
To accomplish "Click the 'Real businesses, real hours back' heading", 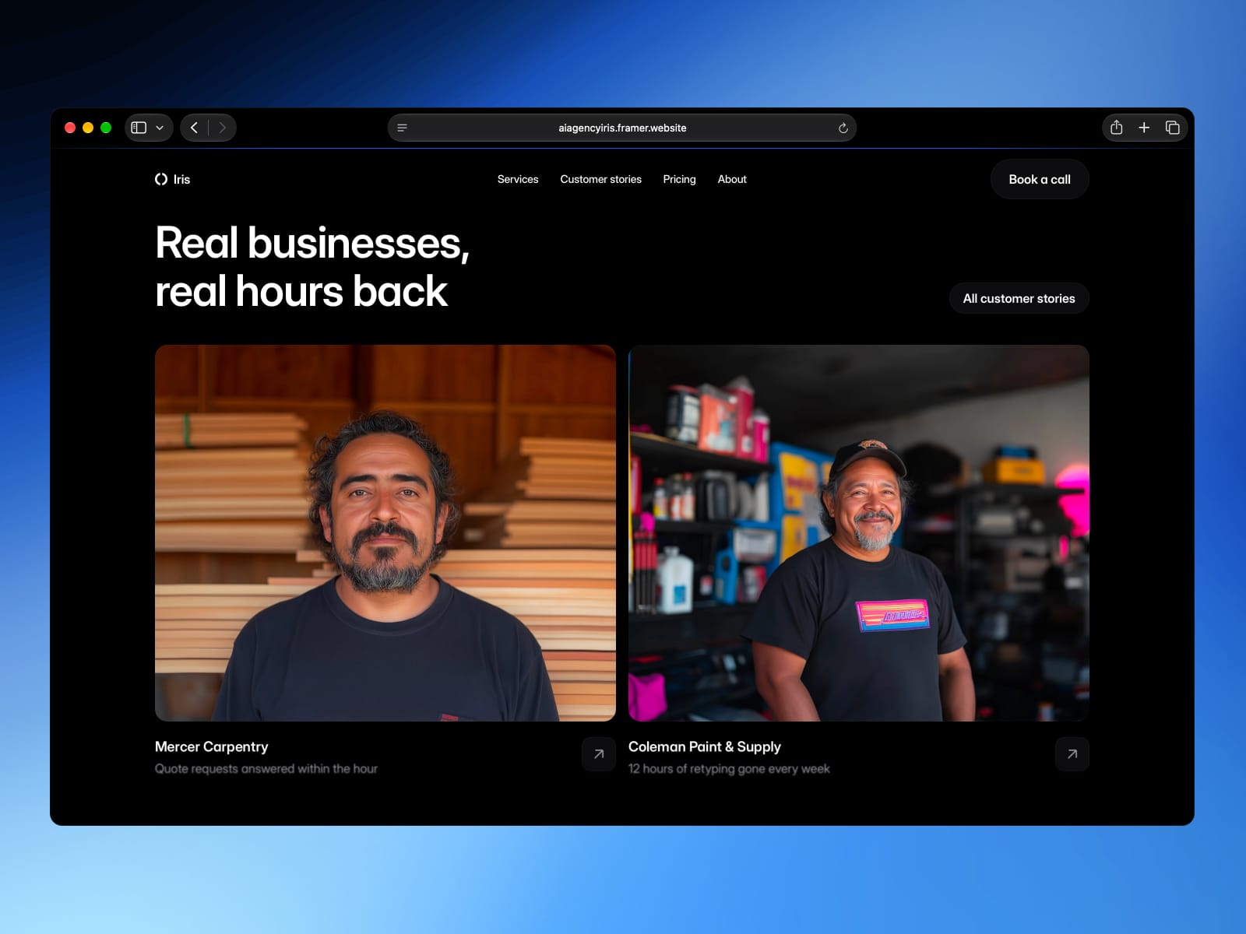I will 311,267.
